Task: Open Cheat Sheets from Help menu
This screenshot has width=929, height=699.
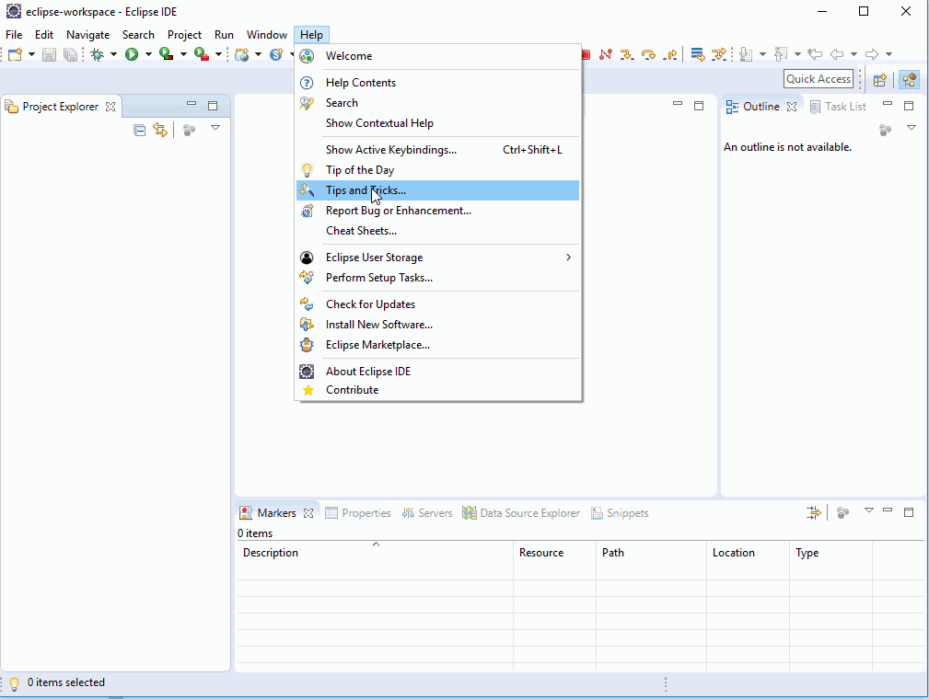Action: click(438, 231)
